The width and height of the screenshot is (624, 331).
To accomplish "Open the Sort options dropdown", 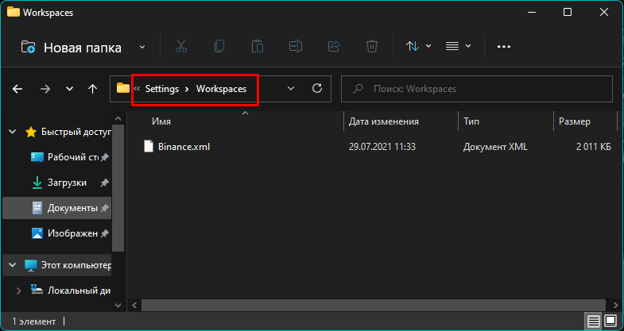I will (x=419, y=46).
